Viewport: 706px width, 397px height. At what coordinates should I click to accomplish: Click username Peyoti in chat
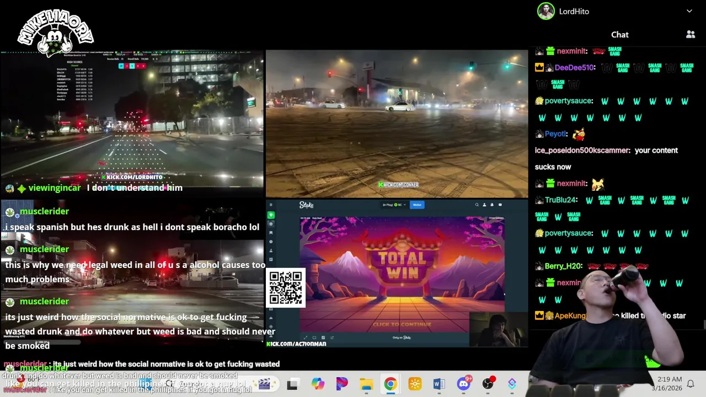tap(555, 133)
